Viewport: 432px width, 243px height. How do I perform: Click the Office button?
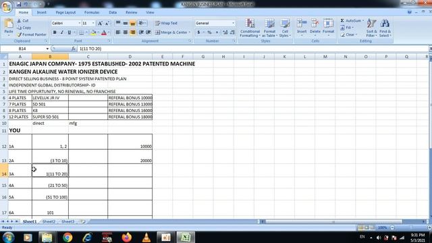[6, 7]
